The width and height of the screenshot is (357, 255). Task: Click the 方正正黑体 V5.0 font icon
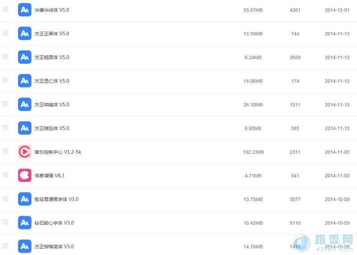coord(25,33)
